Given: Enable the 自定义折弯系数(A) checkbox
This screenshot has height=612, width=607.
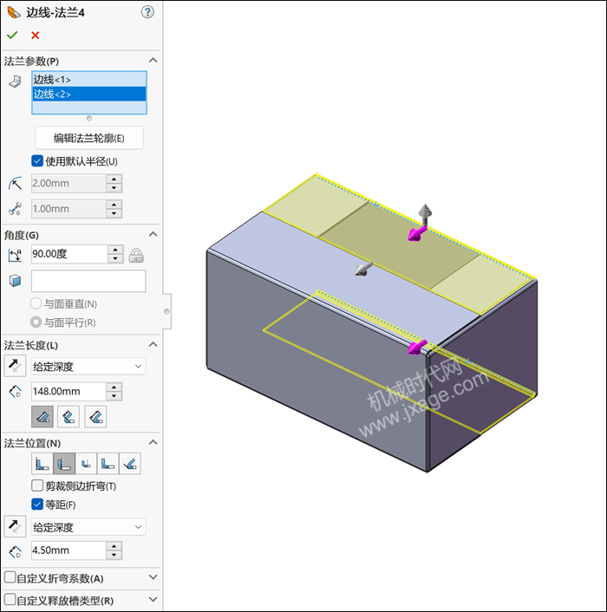Looking at the screenshot, I should point(10,577).
